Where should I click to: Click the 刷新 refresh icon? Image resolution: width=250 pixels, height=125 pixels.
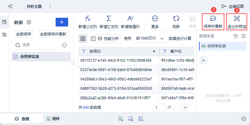point(176,19)
